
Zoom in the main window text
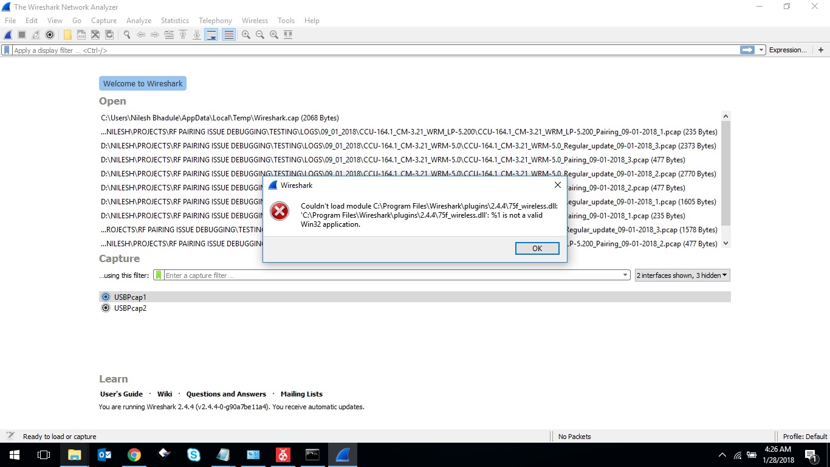(246, 35)
